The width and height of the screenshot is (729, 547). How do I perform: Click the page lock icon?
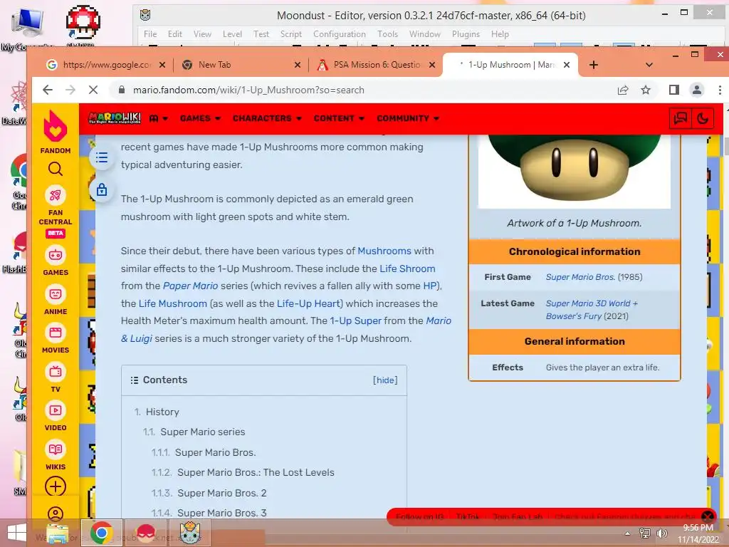[x=102, y=189]
